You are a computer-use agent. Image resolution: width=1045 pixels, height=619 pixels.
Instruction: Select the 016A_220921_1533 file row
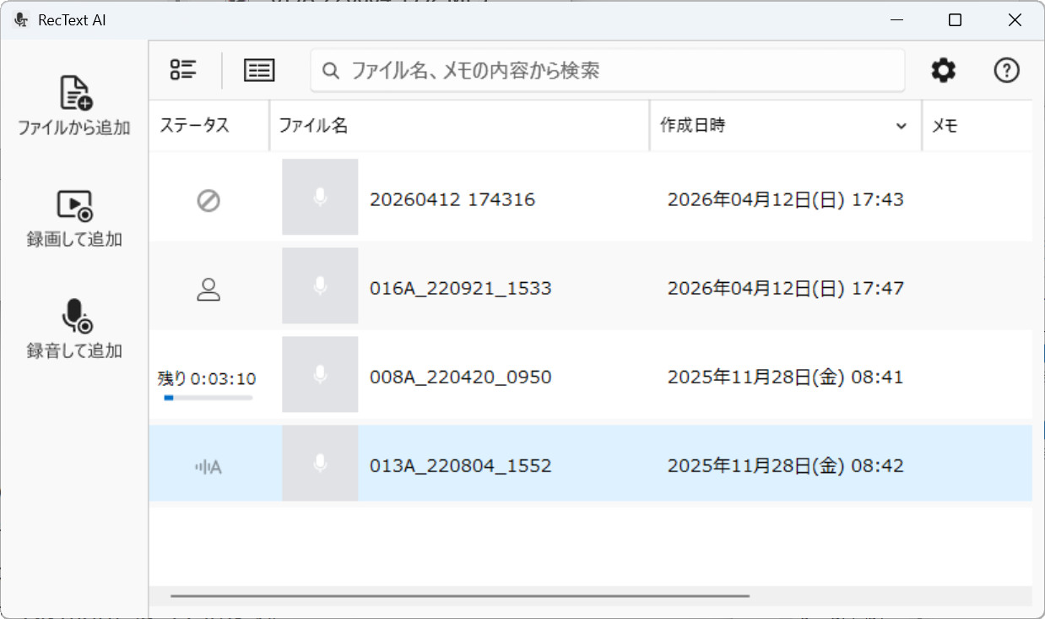506,289
